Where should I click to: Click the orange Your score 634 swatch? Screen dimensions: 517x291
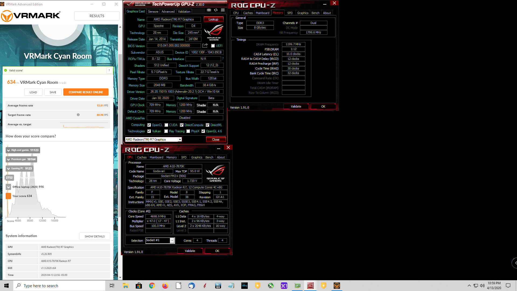pos(8,196)
